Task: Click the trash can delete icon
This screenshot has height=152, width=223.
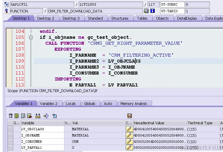Action: [11, 116]
